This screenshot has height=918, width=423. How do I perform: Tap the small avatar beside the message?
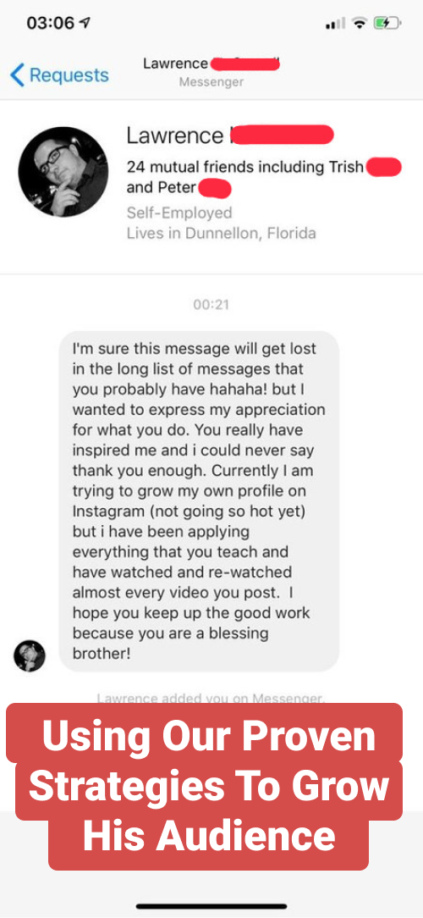(x=30, y=655)
